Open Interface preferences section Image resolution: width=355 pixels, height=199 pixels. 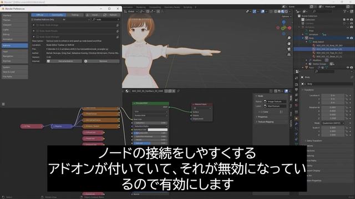(15, 15)
